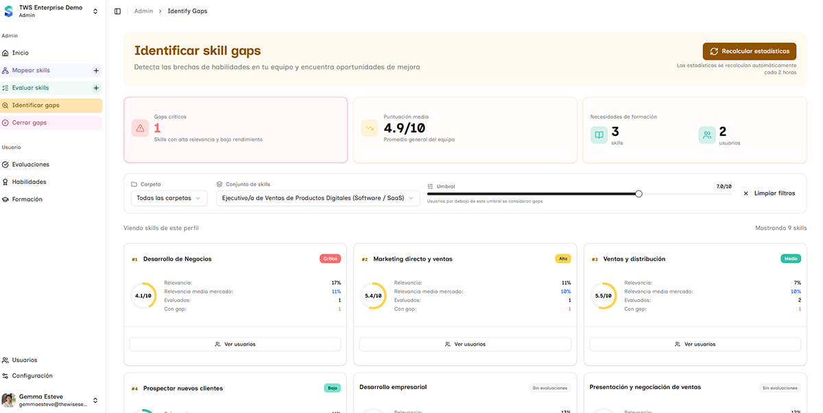The image size is (823, 413).
Task: Click the plus icon beside Evaluar skills
Action: click(x=96, y=88)
